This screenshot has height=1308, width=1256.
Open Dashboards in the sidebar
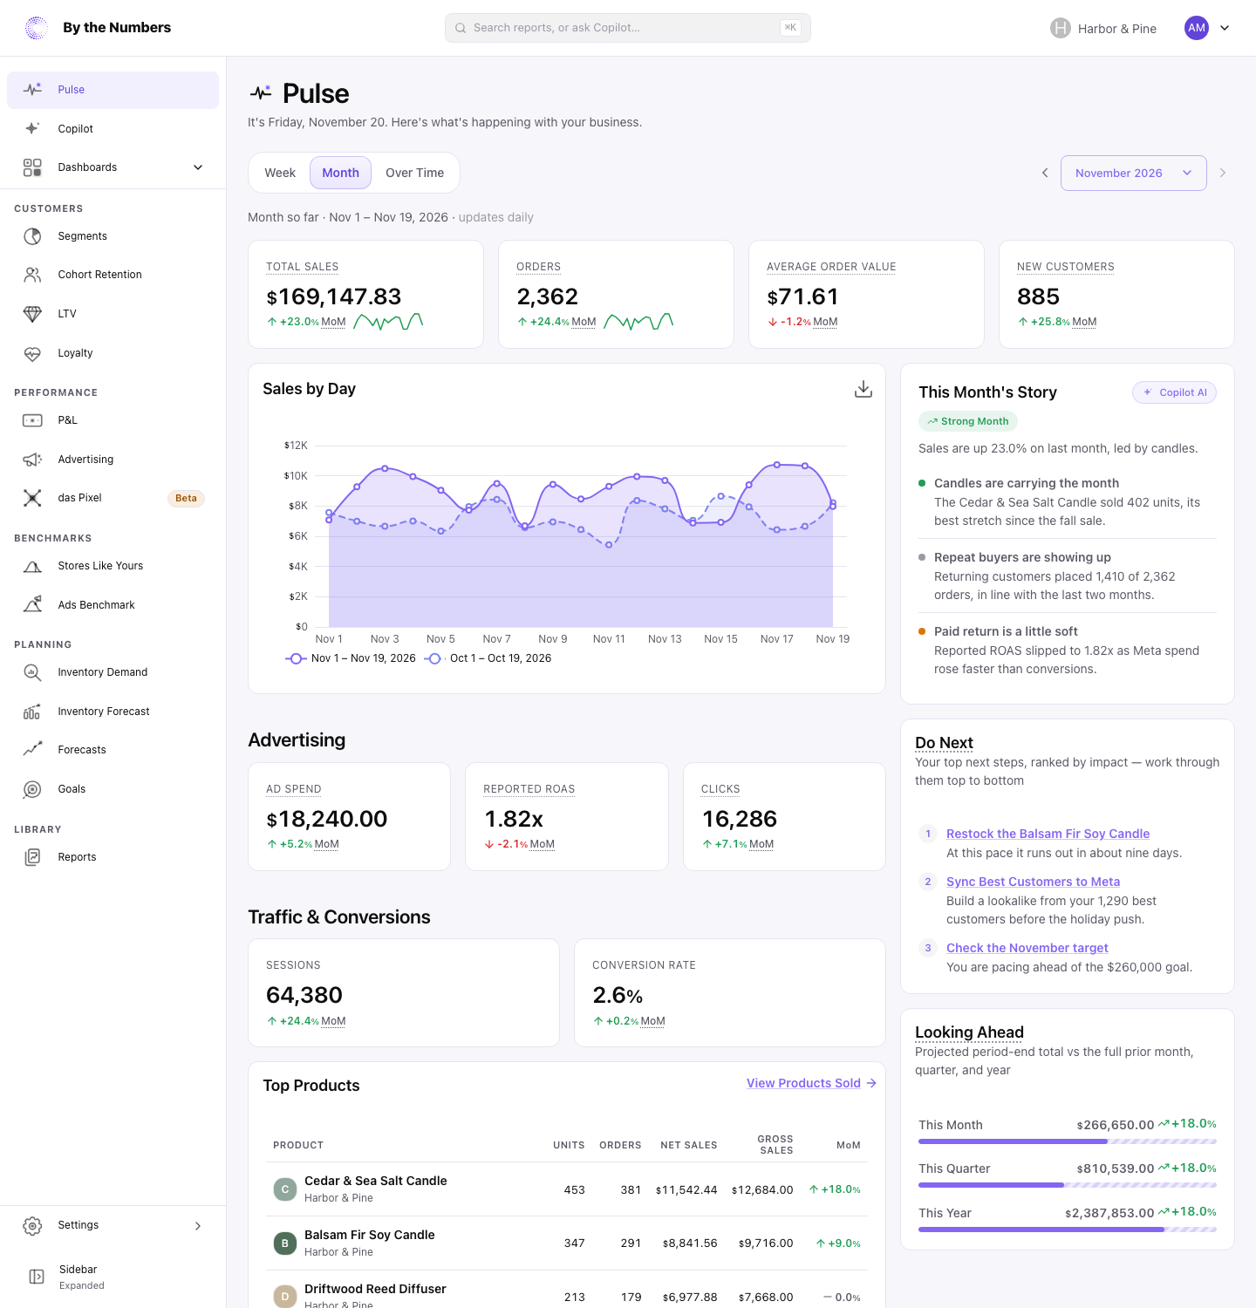113,167
